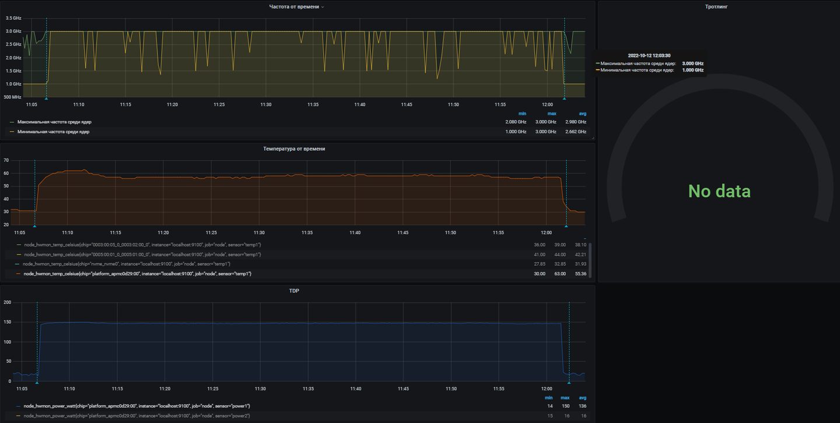
Task: Open color swatch of the nvme_nvme0 series
Action: point(18,264)
